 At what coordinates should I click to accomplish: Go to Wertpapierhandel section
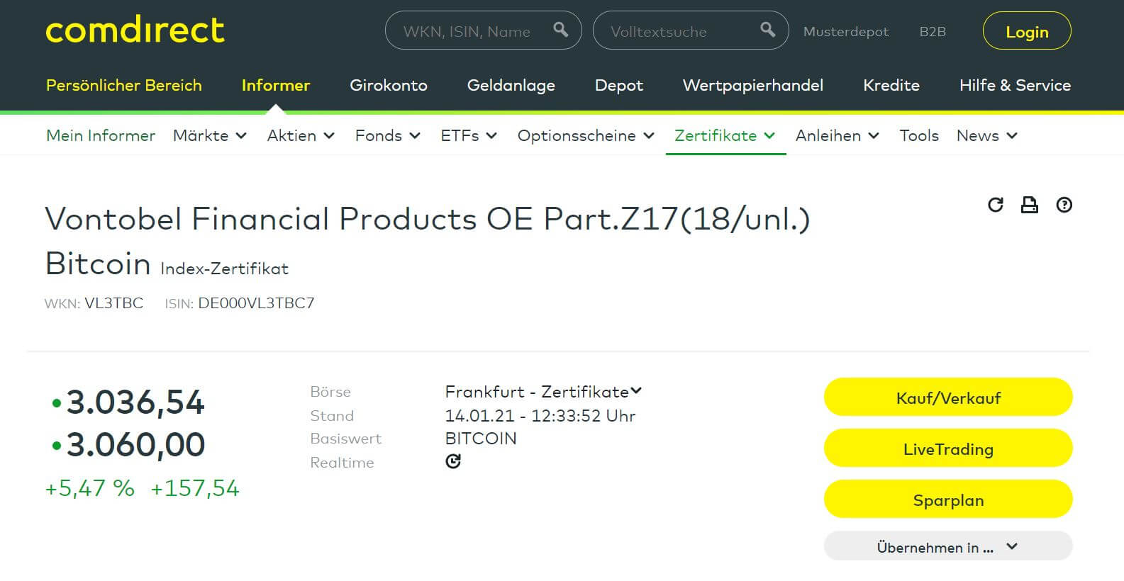tap(753, 86)
